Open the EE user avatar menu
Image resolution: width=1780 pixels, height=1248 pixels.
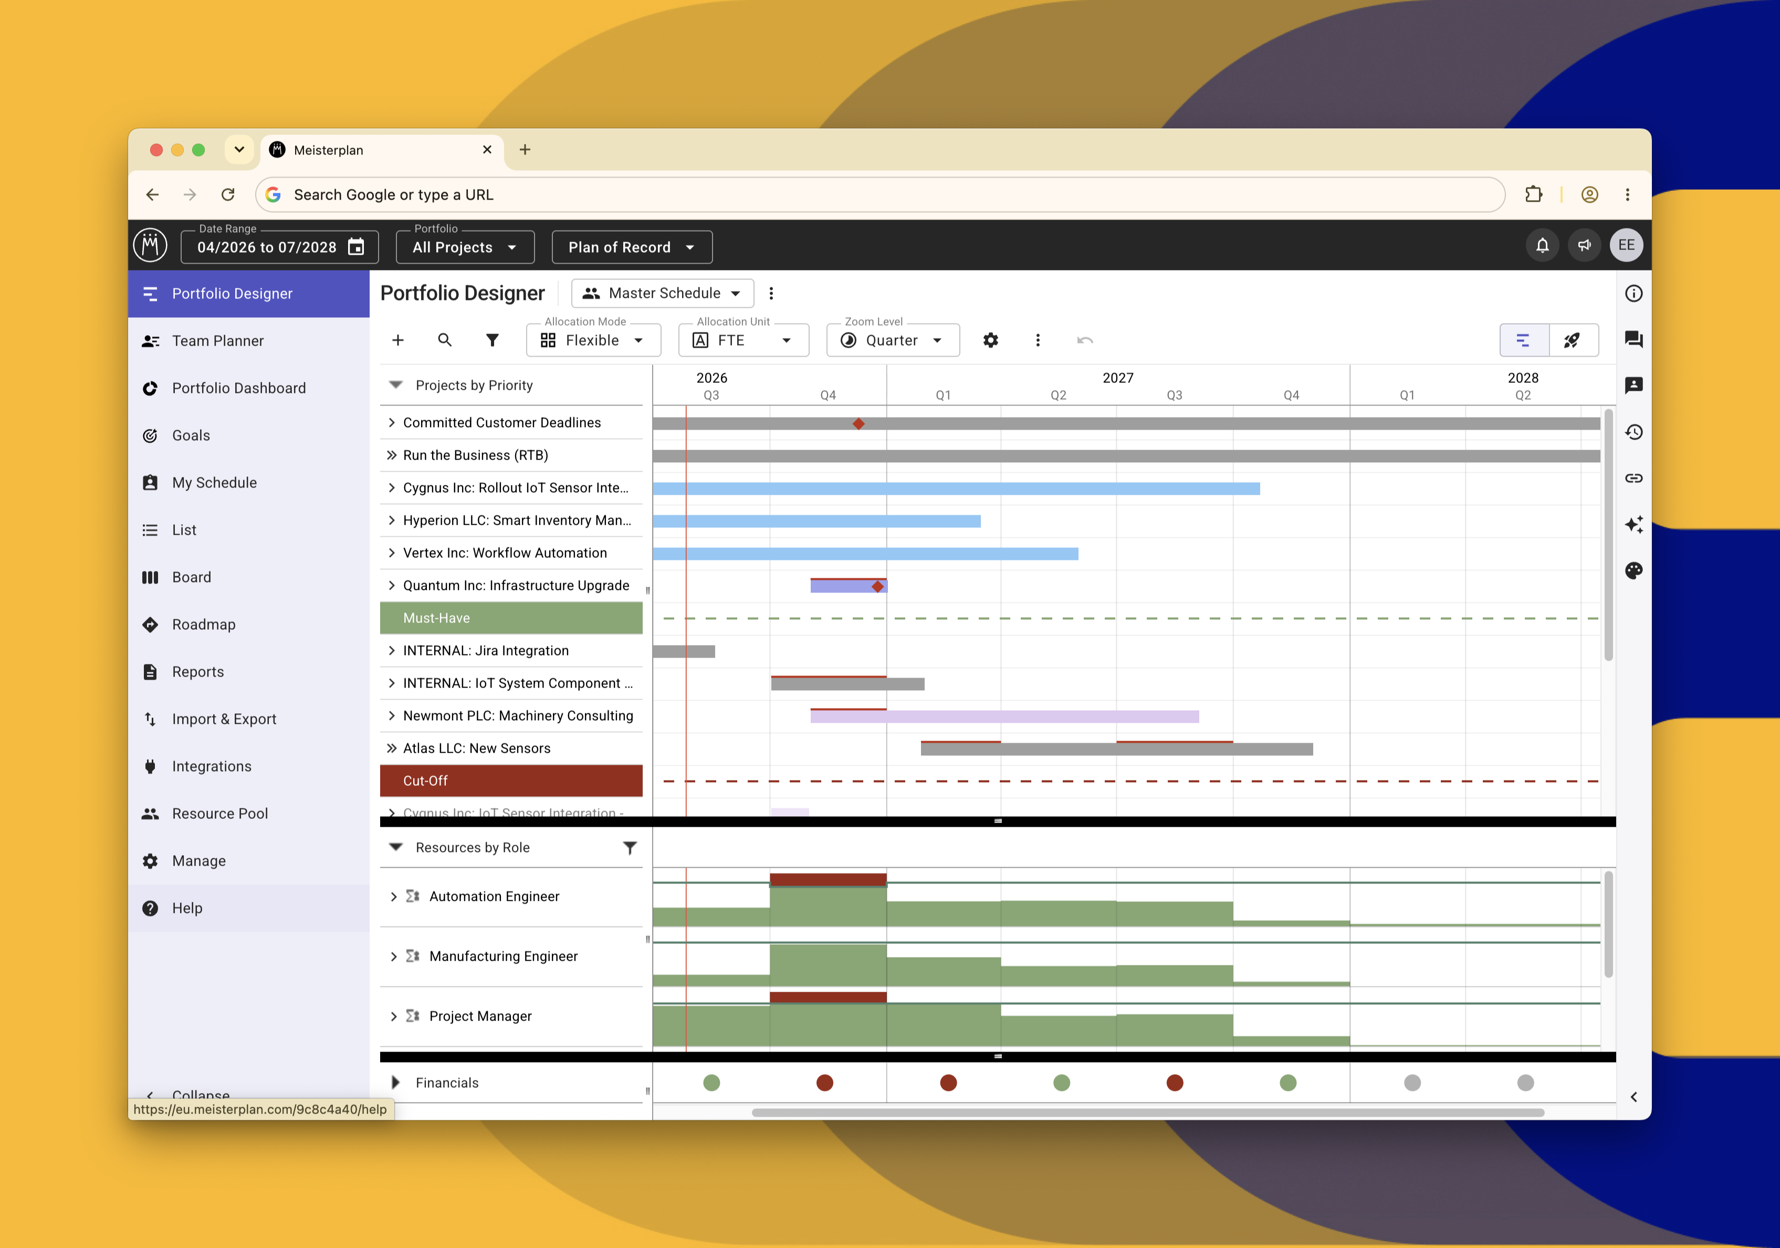click(x=1626, y=246)
